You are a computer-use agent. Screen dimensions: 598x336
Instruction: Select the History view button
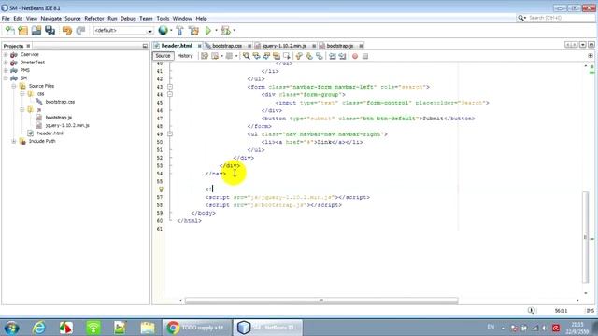(x=185, y=56)
